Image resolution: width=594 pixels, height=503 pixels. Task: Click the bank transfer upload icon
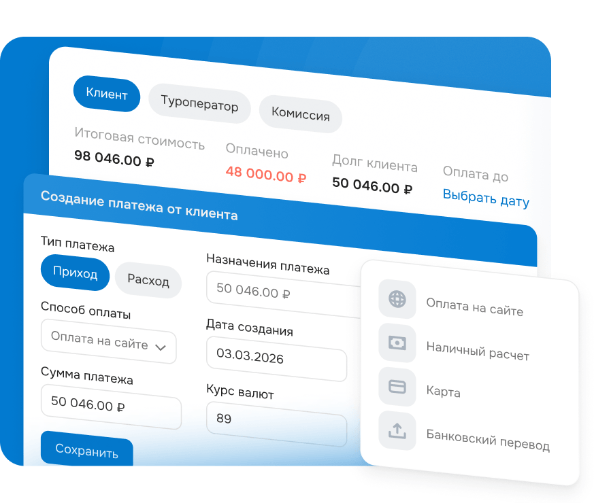pyautogui.click(x=397, y=430)
